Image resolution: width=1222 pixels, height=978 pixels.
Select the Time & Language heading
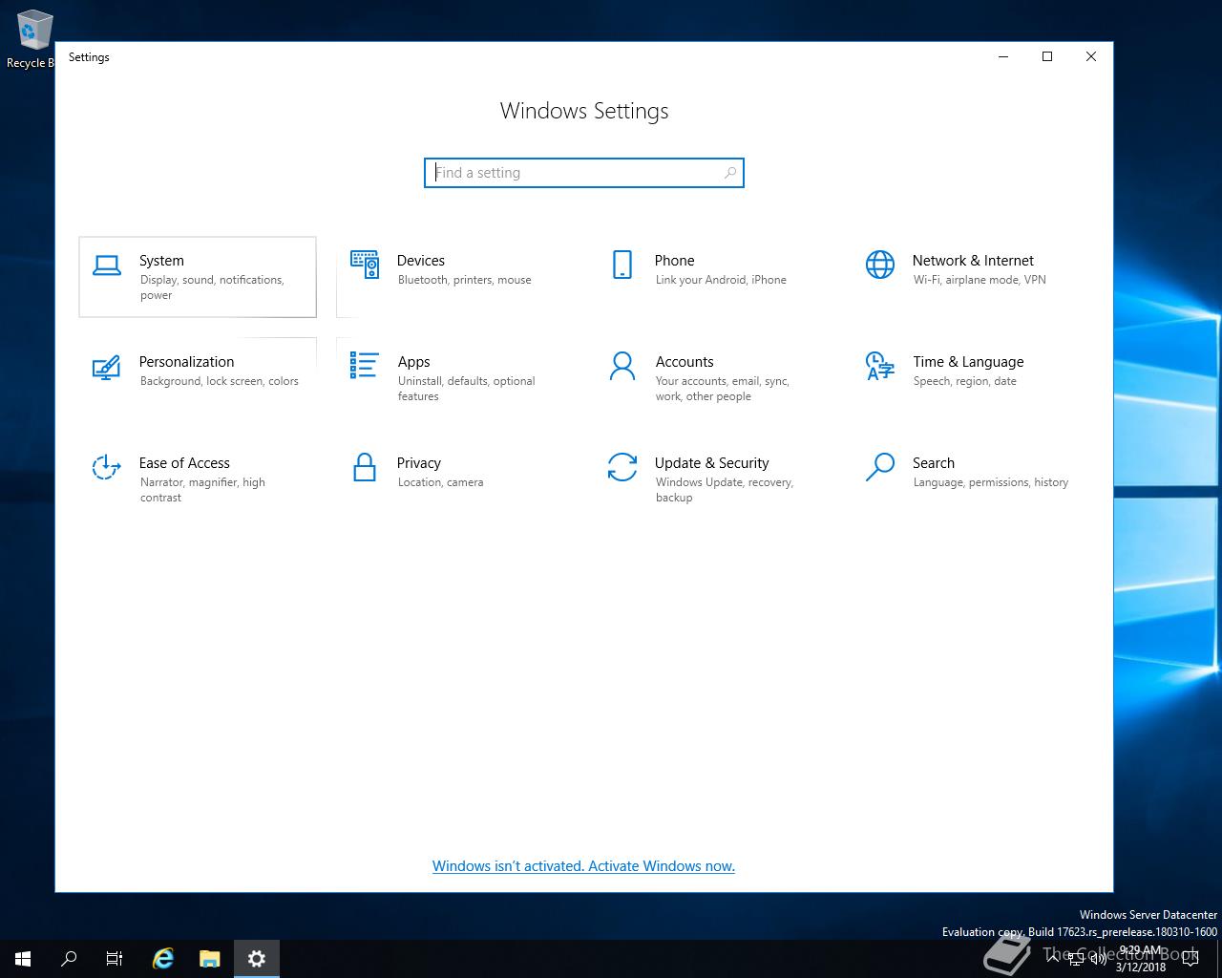tap(968, 362)
